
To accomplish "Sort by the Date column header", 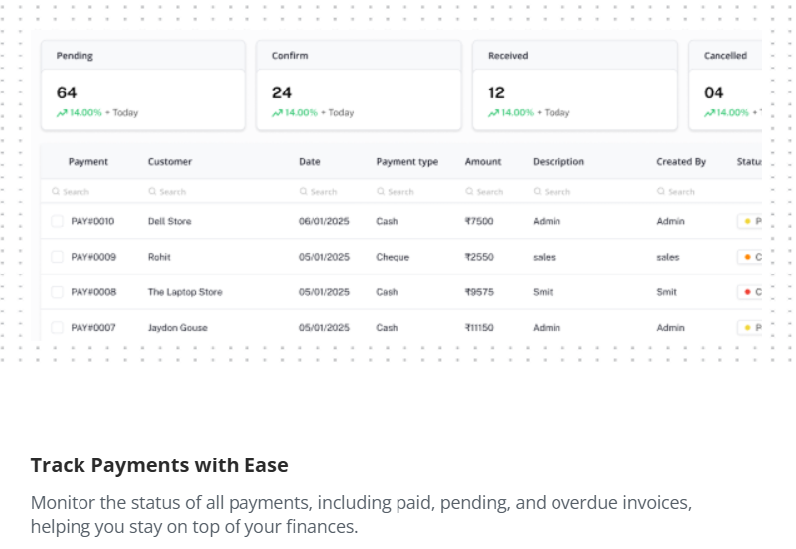I will (x=310, y=162).
